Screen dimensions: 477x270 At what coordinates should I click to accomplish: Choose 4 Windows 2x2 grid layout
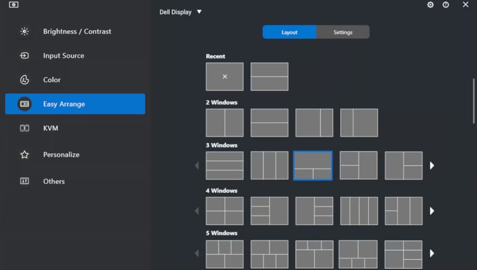point(224,211)
